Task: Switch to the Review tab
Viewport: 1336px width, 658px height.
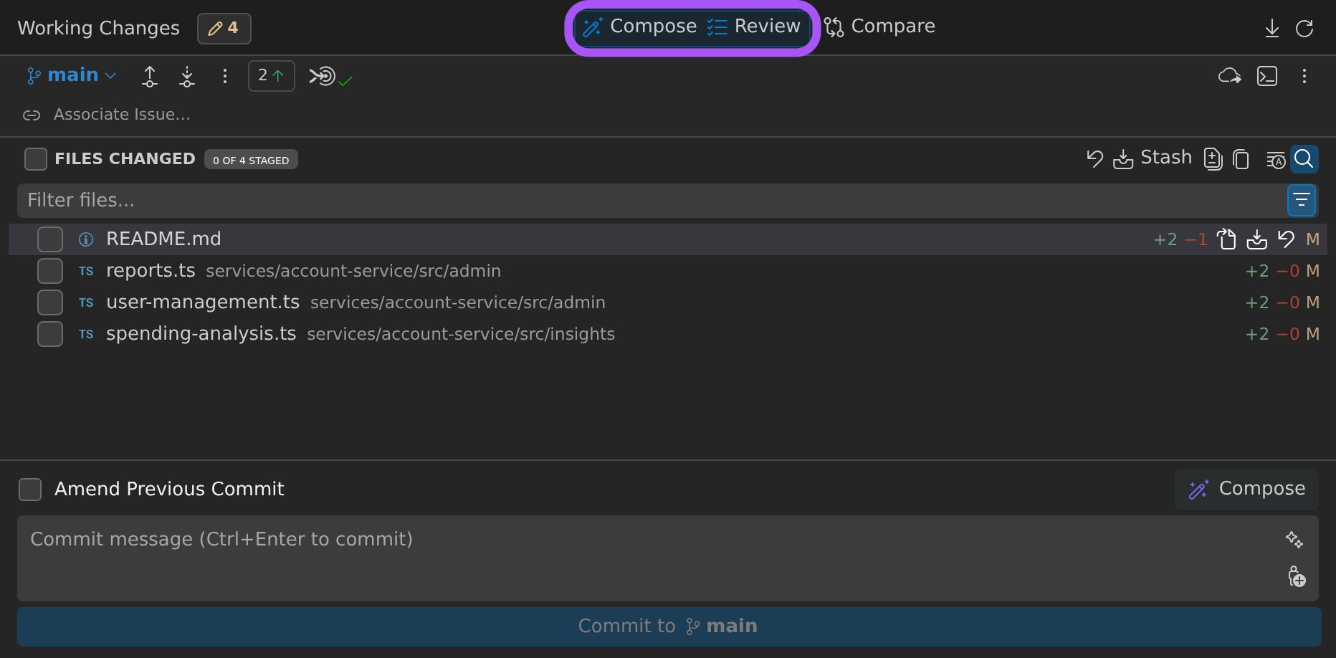Action: (x=753, y=27)
